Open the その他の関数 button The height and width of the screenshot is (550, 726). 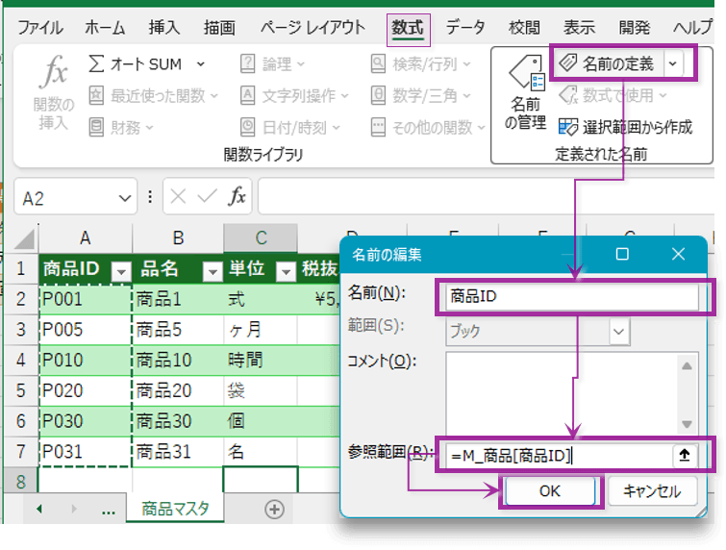[x=428, y=127]
